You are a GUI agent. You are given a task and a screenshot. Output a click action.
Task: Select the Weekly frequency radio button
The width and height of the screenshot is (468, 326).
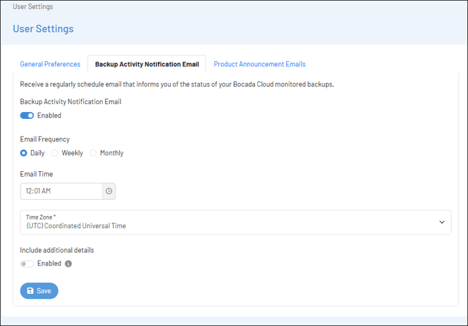(x=54, y=153)
